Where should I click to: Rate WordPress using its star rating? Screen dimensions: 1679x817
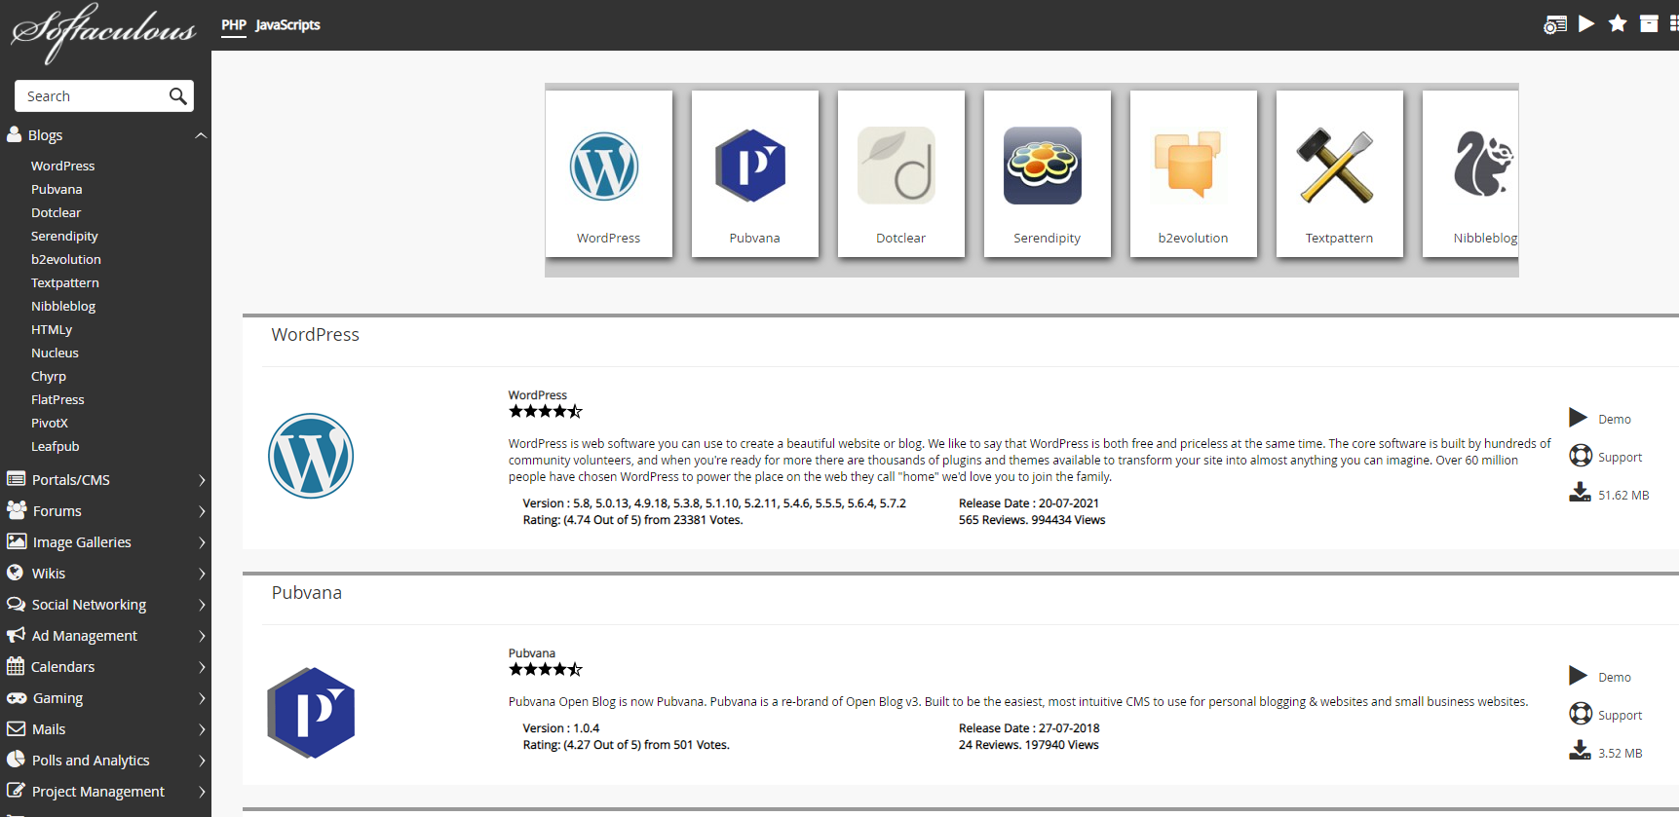pos(545,411)
